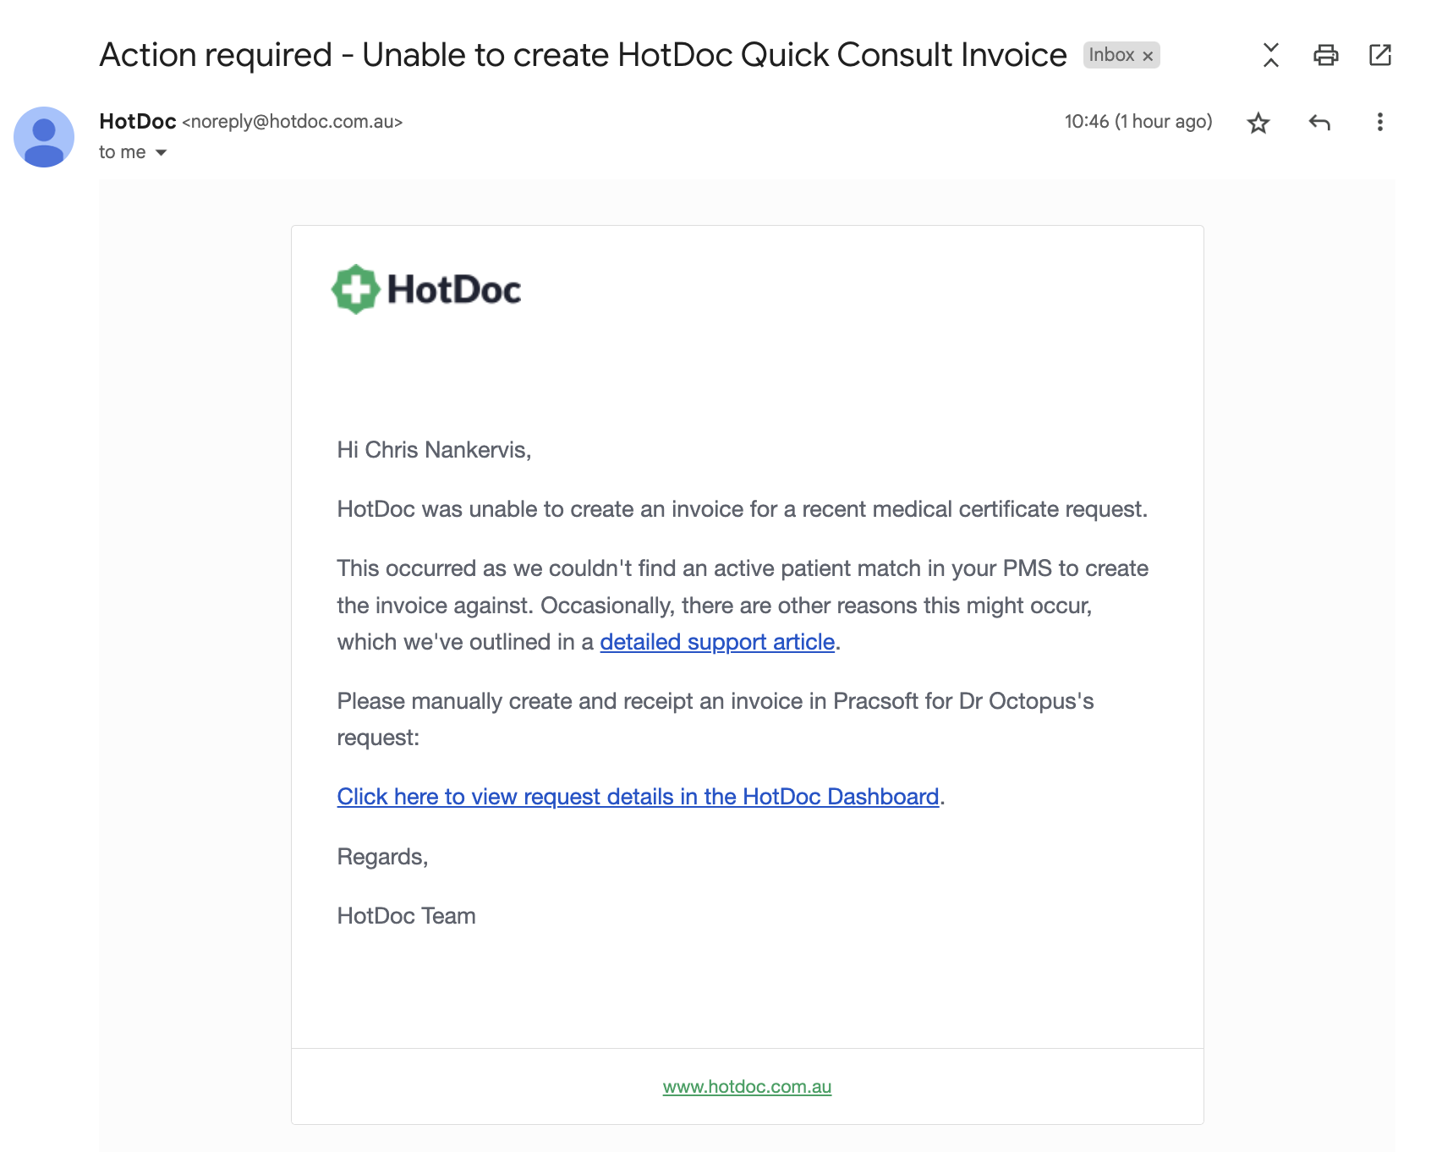Image resolution: width=1431 pixels, height=1152 pixels.
Task: Reply to the HotDoc email
Action: pos(1319,123)
